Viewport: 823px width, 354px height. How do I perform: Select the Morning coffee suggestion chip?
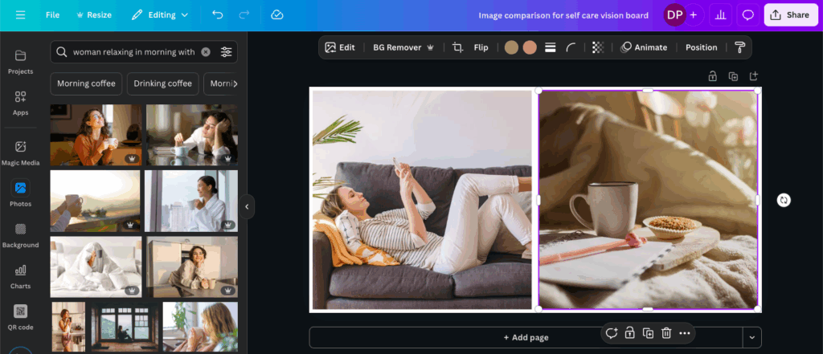click(86, 83)
